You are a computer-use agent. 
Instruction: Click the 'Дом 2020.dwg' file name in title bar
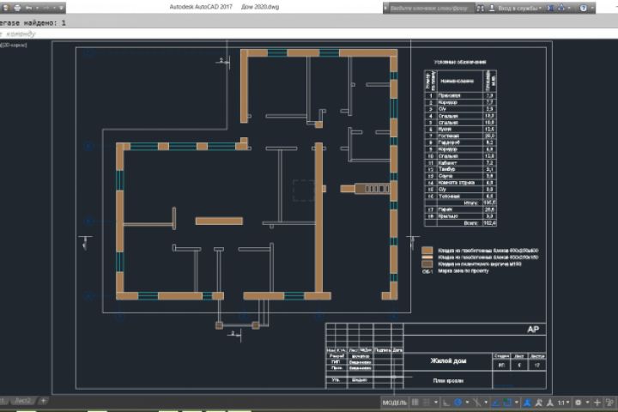260,7
